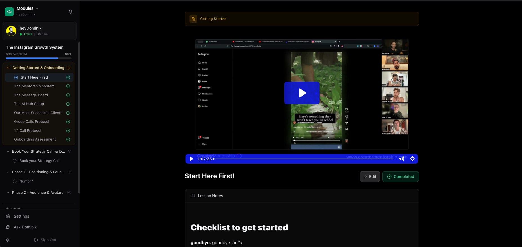The width and height of the screenshot is (522, 247).
Task: Open video settings gear in player bar
Action: 412,159
